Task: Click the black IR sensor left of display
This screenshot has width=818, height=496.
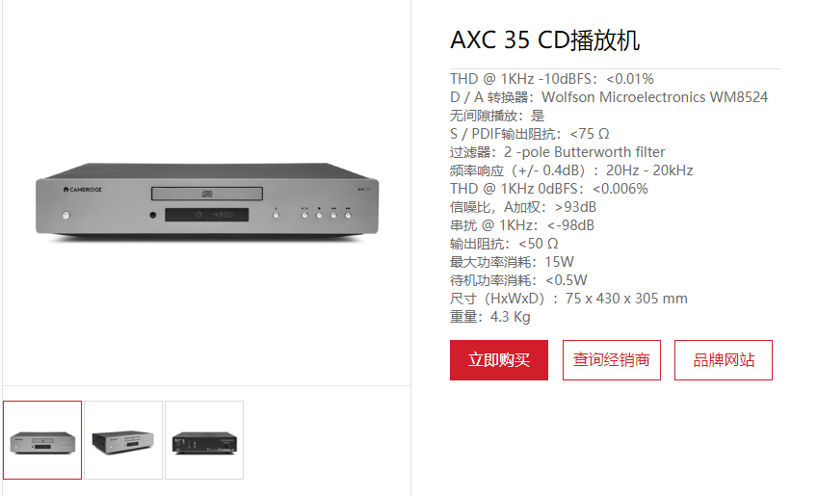Action: 153,215
